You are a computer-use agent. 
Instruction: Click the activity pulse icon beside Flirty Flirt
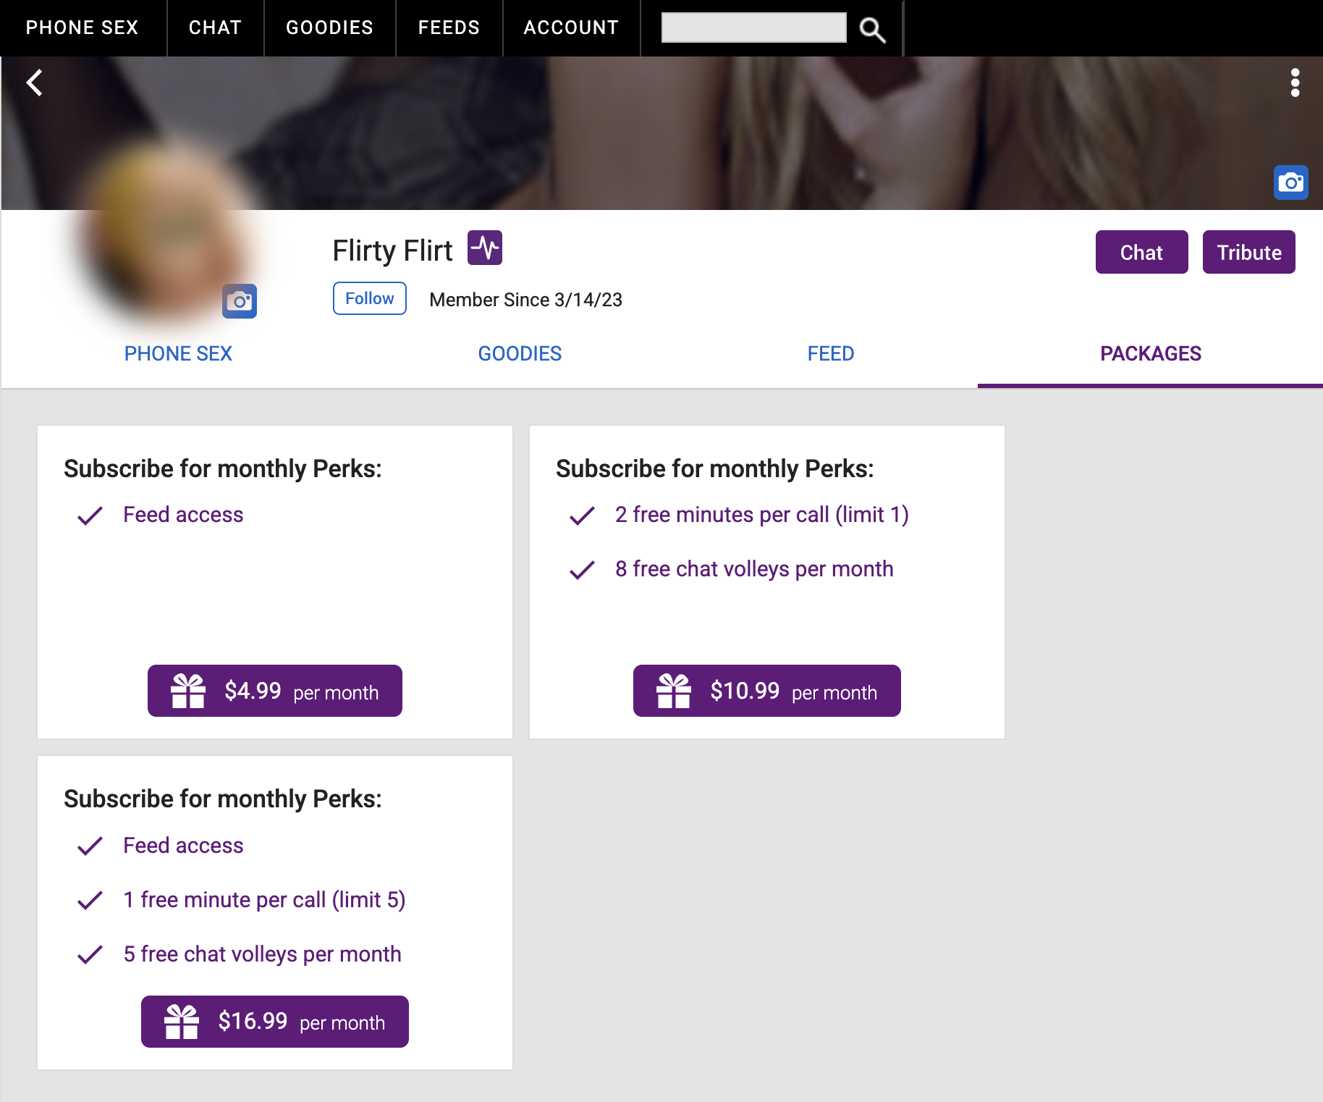tap(485, 248)
